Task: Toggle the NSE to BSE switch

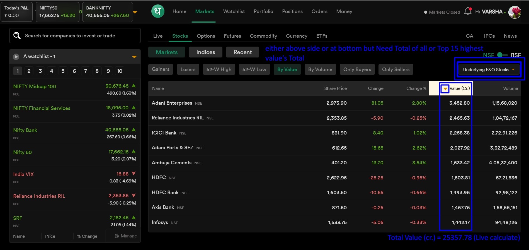Action: (502, 55)
